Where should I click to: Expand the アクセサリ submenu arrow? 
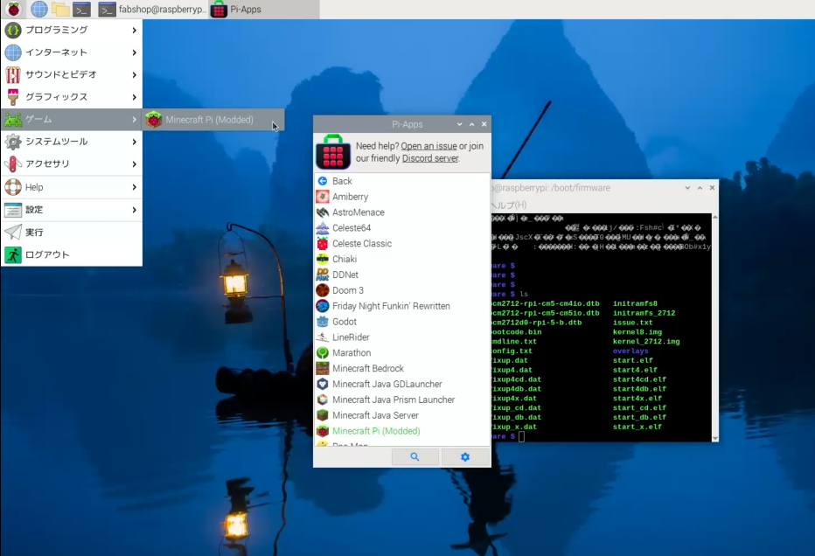(134, 164)
